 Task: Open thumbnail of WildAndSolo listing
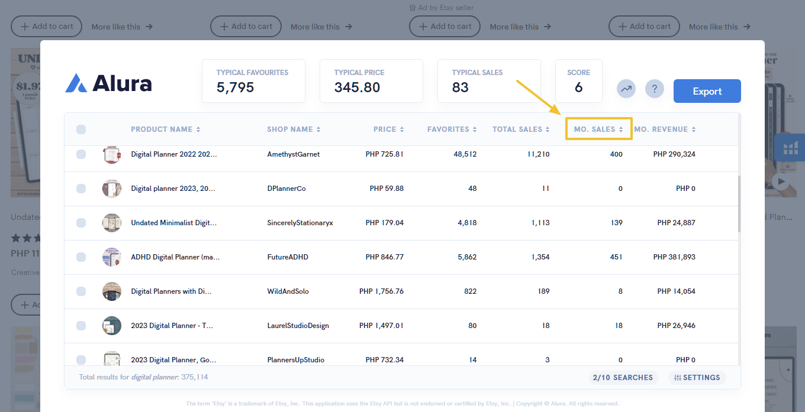[x=112, y=291]
